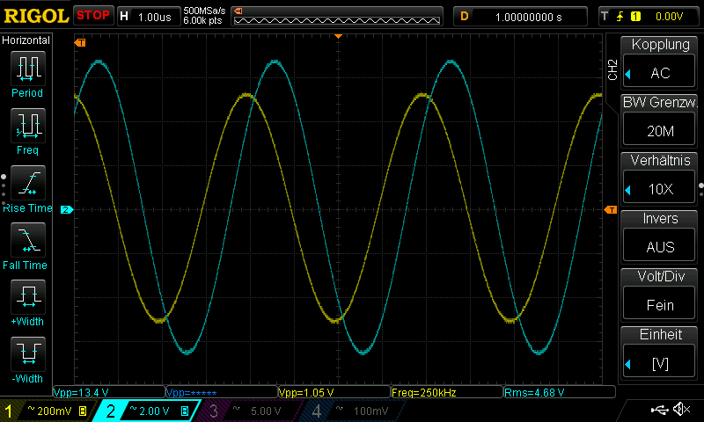Select the Fall Time measurement icon

(x=27, y=239)
